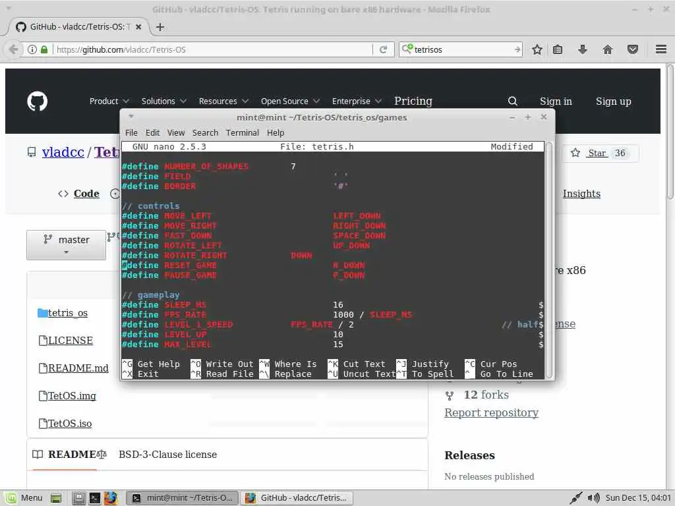This screenshot has height=506, width=675.
Task: Click the Pocket icon in Firefox toolbar
Action: pyautogui.click(x=632, y=49)
